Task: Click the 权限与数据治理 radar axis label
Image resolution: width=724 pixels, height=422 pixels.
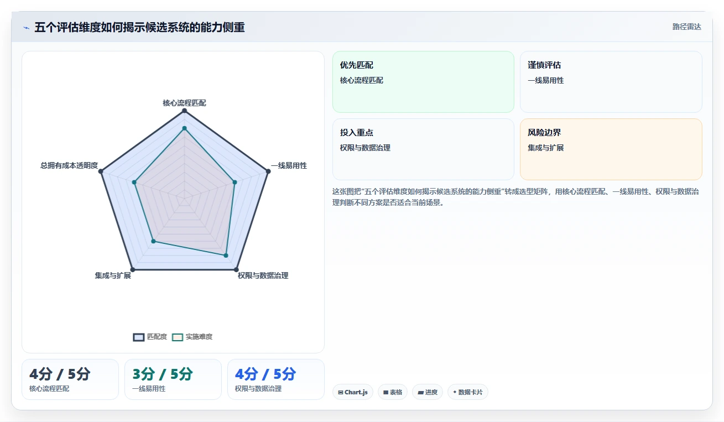Action: [263, 275]
